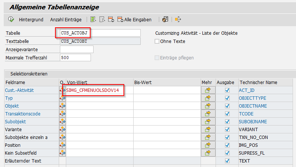Open selection option icon for Cust.-Aktivität row
Viewport: 296px width, 167px height.
(x=62, y=90)
